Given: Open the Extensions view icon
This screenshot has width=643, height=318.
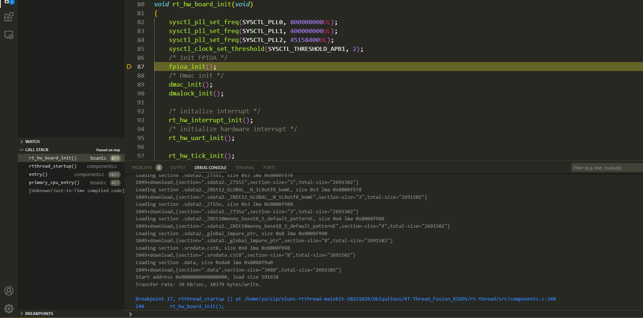Looking at the screenshot, I should pos(9,17).
